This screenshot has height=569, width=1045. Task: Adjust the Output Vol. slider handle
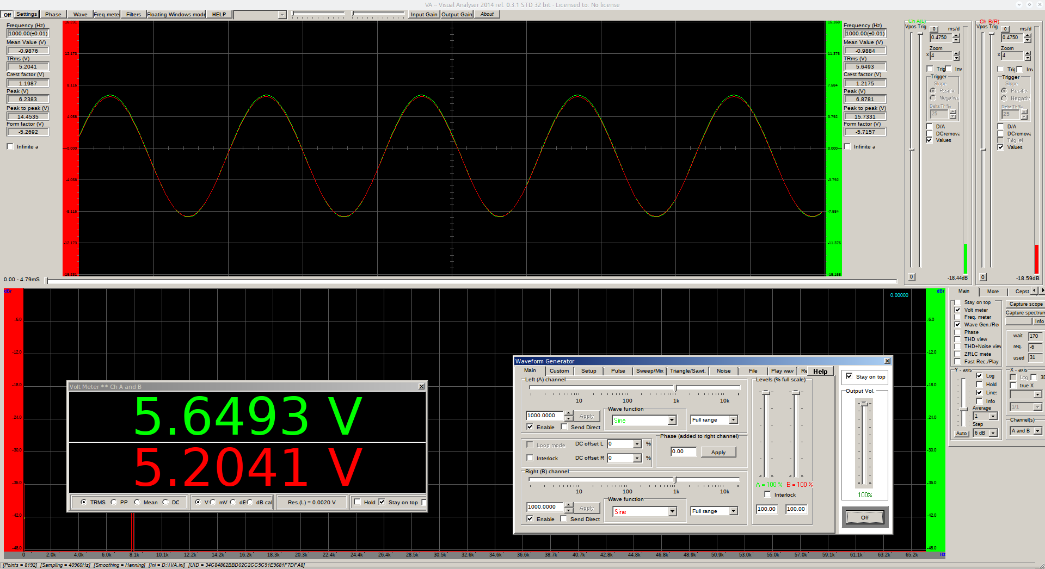(864, 404)
